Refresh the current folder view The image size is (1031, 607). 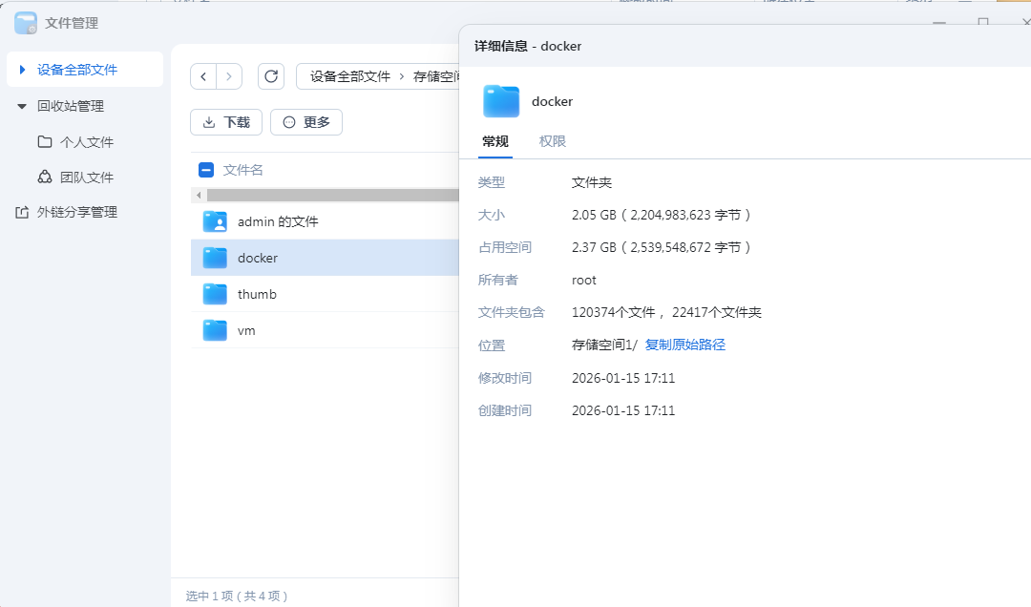270,76
